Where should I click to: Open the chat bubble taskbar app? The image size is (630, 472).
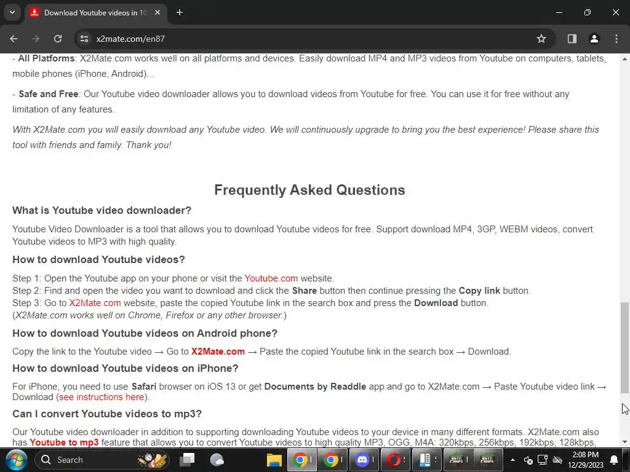[x=217, y=460]
